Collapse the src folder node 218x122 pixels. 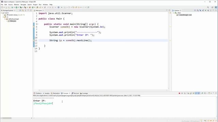[3, 17]
